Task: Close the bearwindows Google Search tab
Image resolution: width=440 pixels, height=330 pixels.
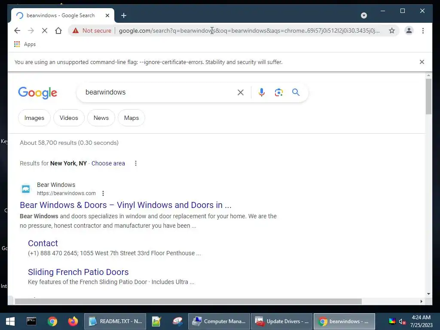Action: (107, 15)
